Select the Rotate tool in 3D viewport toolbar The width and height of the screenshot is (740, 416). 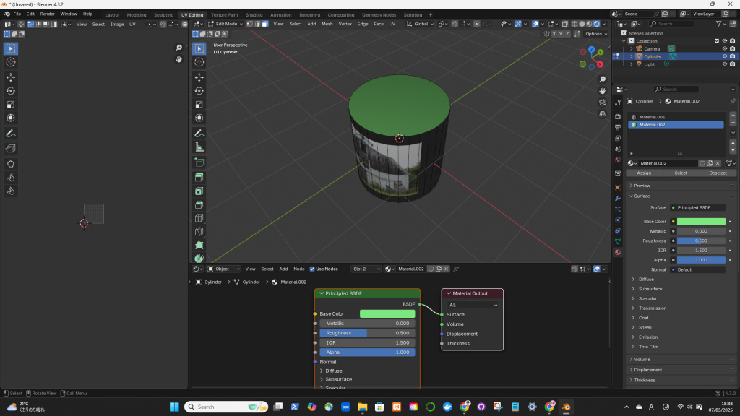click(x=199, y=90)
